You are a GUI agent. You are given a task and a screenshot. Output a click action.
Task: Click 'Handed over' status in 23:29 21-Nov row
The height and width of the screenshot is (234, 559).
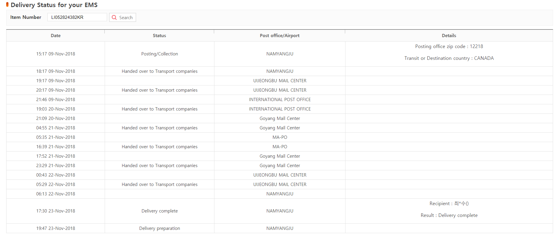coord(159,166)
